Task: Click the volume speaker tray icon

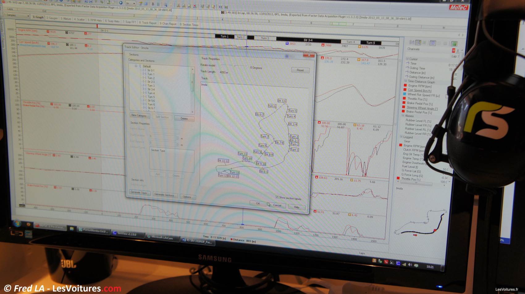Action: point(410,265)
